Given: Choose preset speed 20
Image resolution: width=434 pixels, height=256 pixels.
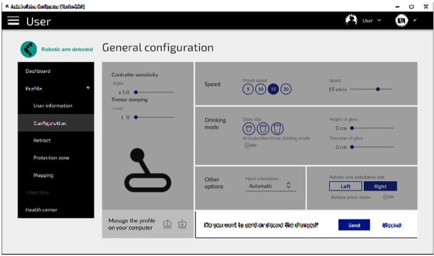Looking at the screenshot, I should (x=286, y=89).
